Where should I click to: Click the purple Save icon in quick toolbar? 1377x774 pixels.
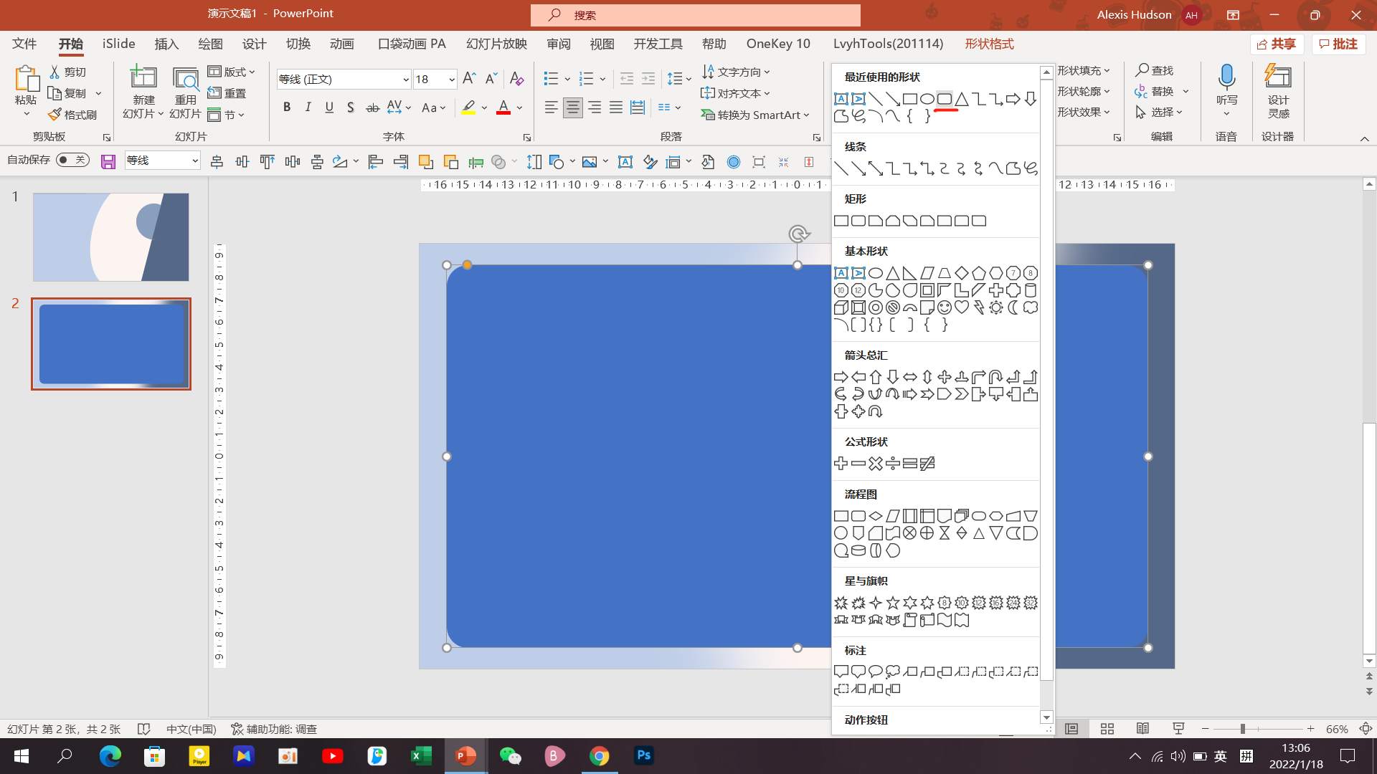point(108,162)
